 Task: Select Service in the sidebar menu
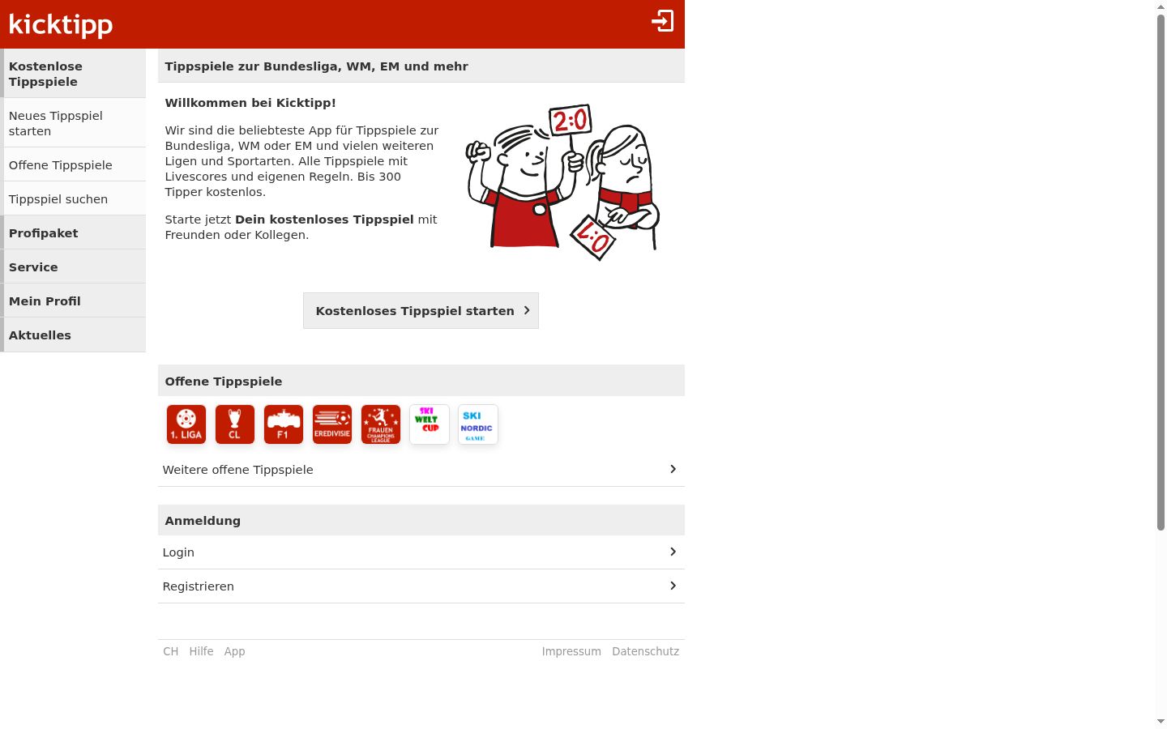point(73,266)
